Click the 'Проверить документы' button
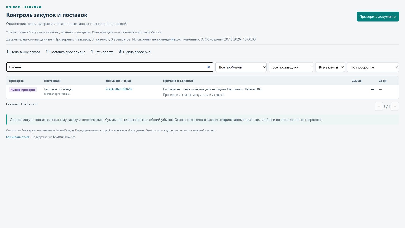The height and width of the screenshot is (228, 405). coord(378,16)
